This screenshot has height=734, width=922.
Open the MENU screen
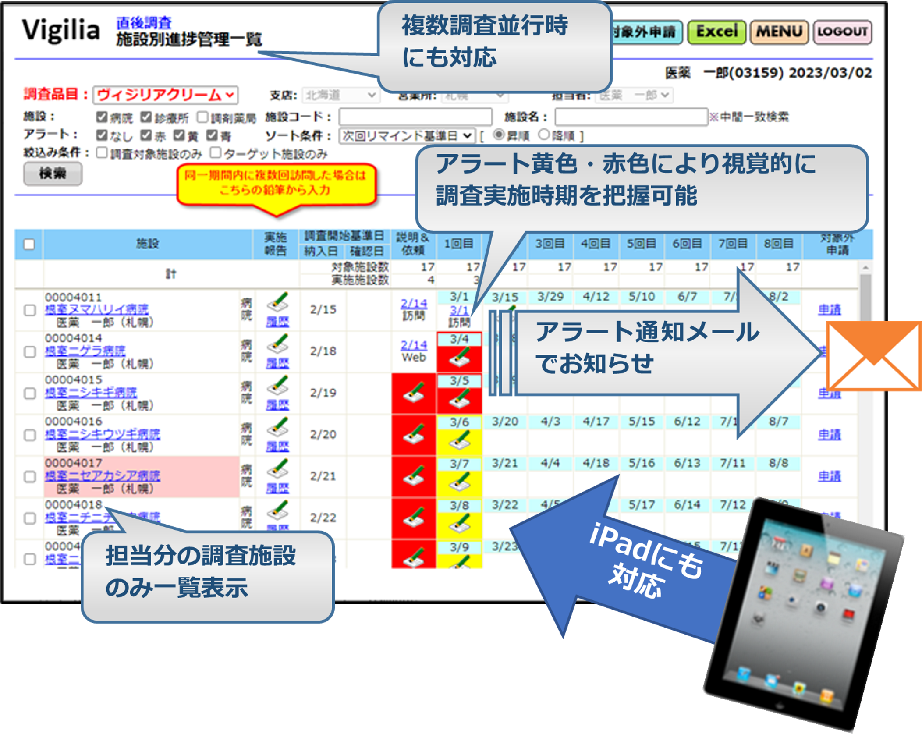[x=780, y=32]
